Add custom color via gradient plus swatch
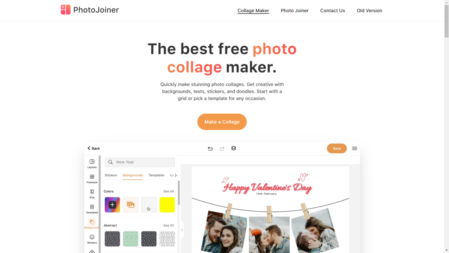Screen dimensions: 449x253 coord(112,205)
